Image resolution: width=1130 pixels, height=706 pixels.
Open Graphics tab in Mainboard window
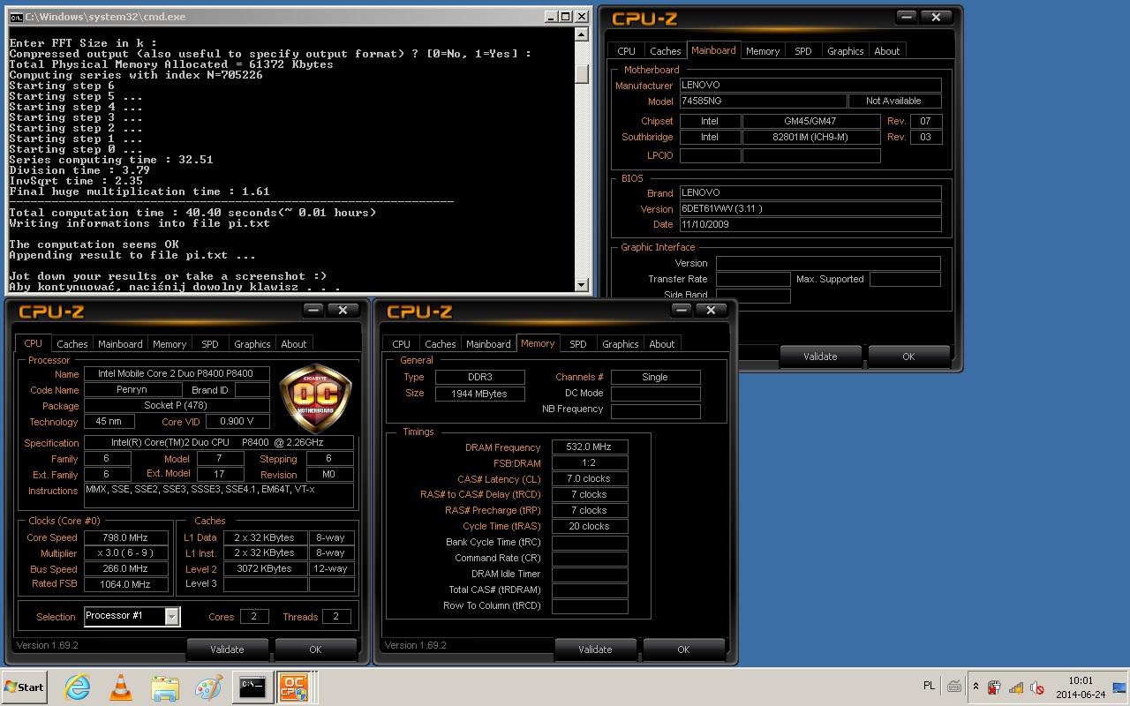click(x=845, y=51)
